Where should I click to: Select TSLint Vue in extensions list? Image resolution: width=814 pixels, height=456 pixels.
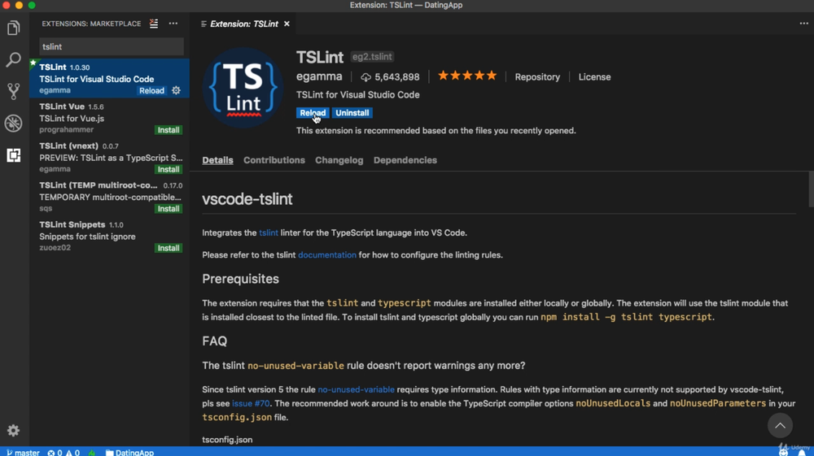pyautogui.click(x=110, y=118)
